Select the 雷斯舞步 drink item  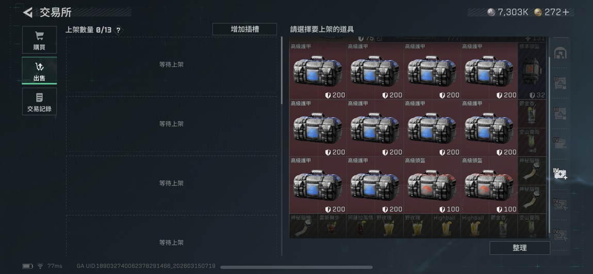pos(332,226)
